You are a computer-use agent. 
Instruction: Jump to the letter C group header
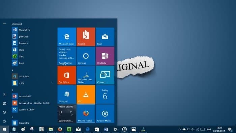(12, 117)
